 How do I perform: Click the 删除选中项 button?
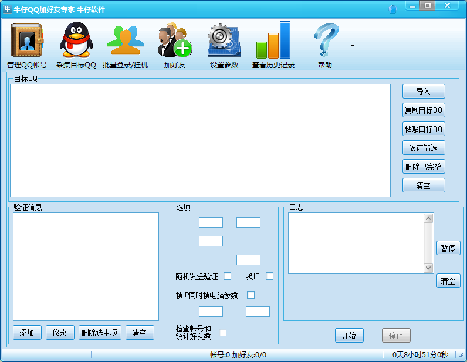[100, 333]
